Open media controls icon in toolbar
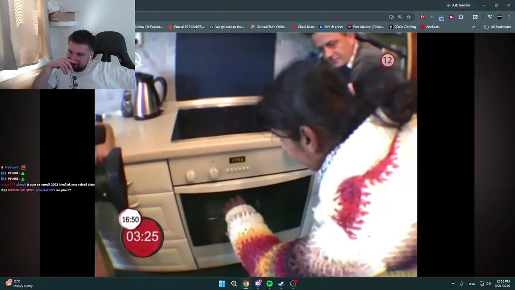515x290 pixels. coord(490,17)
